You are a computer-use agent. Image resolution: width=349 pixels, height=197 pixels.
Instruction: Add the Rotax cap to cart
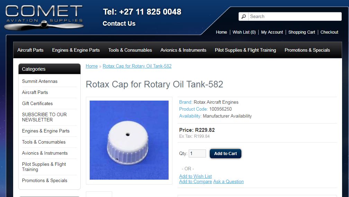coord(225,154)
